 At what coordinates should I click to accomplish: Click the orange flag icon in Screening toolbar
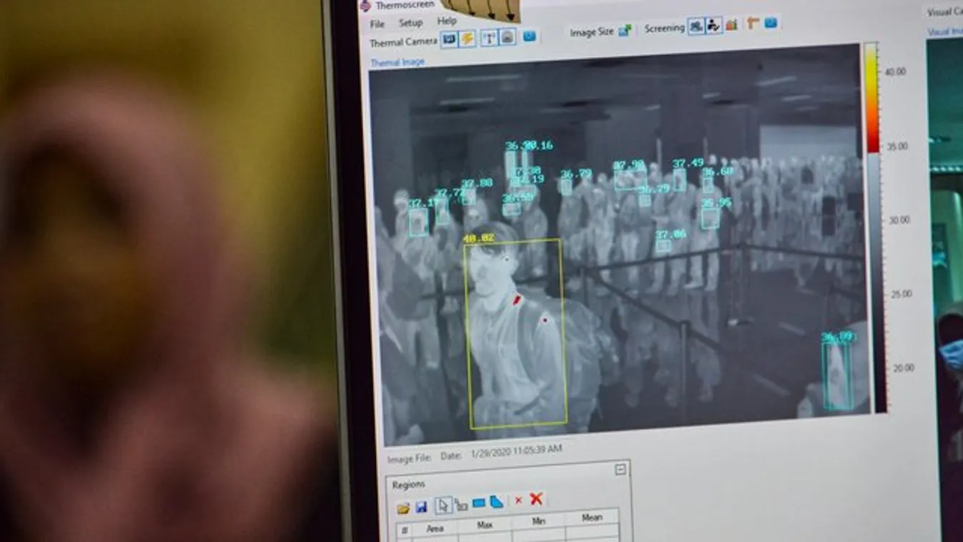(x=753, y=24)
